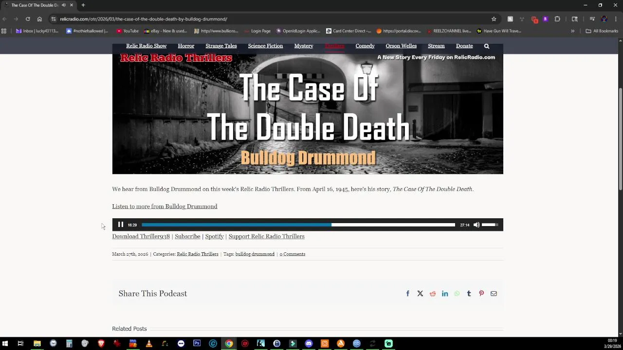
Task: Share podcast on X
Action: (420, 294)
